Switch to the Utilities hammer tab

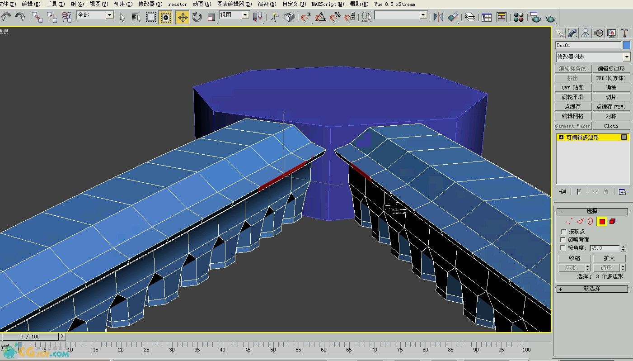point(624,33)
